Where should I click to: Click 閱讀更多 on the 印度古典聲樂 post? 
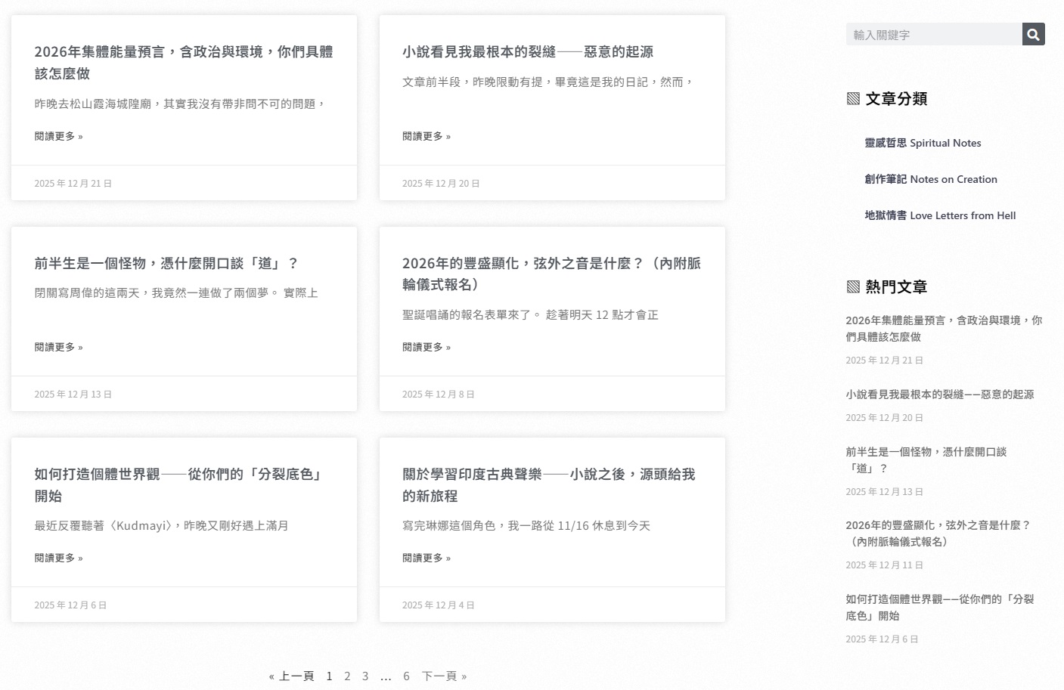pyautogui.click(x=426, y=558)
